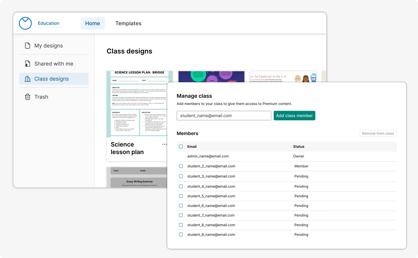Open the Home tab
This screenshot has height=258, width=418.
click(x=92, y=23)
